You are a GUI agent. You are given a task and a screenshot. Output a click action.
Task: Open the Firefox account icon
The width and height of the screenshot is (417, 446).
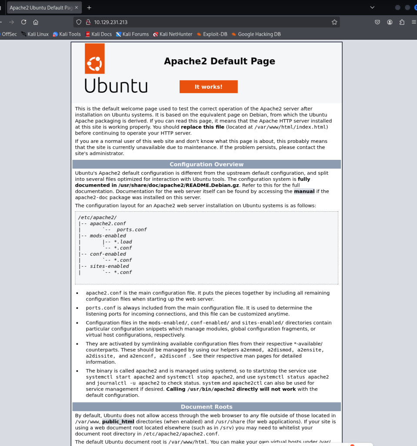coord(390,22)
